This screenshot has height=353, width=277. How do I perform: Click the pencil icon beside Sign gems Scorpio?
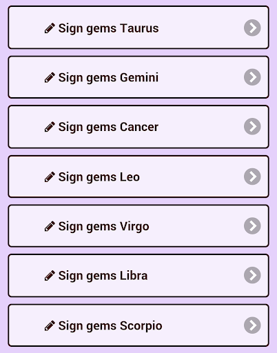(50, 325)
